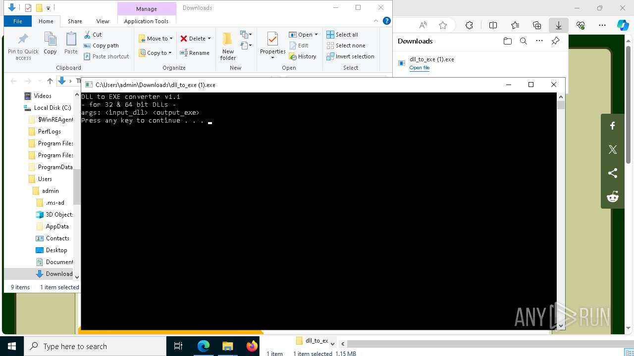
Task: Click Edge Read aloud icon
Action: click(423, 25)
